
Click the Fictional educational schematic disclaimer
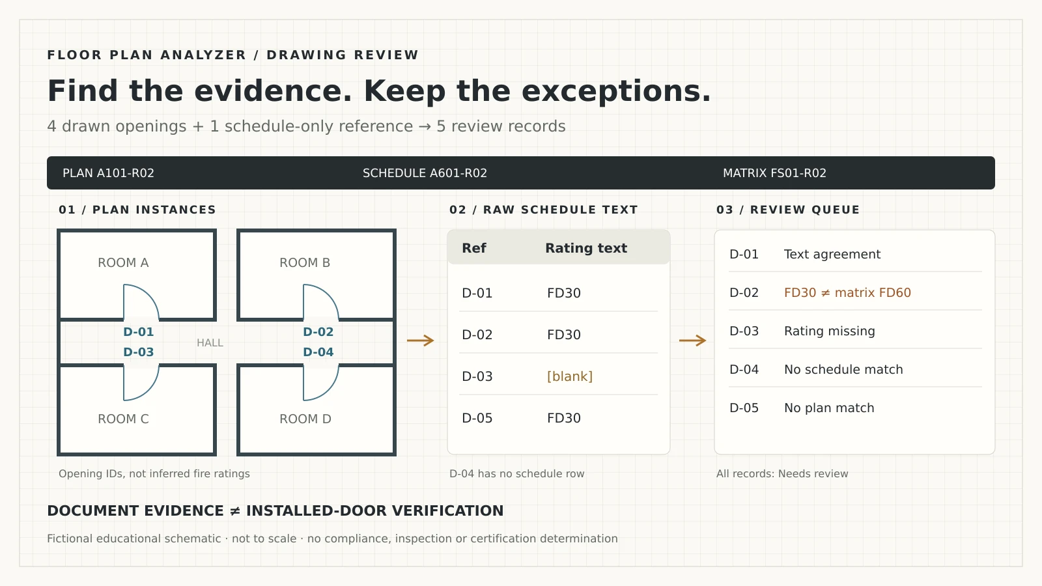[332, 539]
